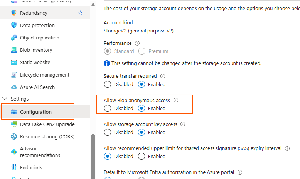
Task: Favorite Redundancy with the star icon
Action: pos(80,13)
